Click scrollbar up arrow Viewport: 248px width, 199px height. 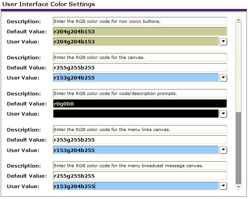[x=238, y=20]
